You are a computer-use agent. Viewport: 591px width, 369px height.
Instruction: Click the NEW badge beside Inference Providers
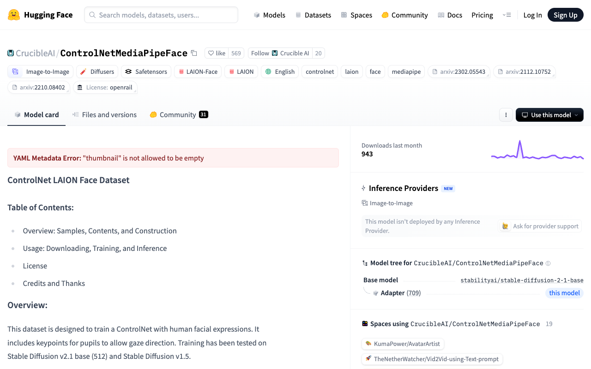448,188
